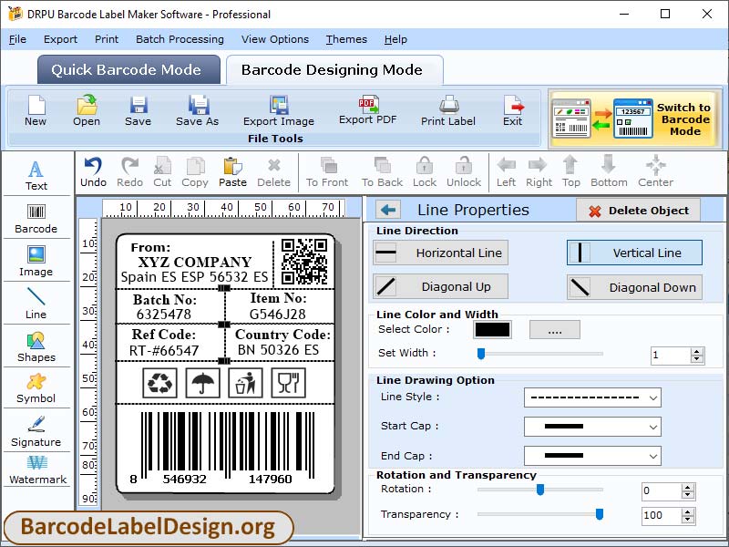Viewport: 729px width, 547px height.
Task: Print the label using Print Label
Action: 448,110
